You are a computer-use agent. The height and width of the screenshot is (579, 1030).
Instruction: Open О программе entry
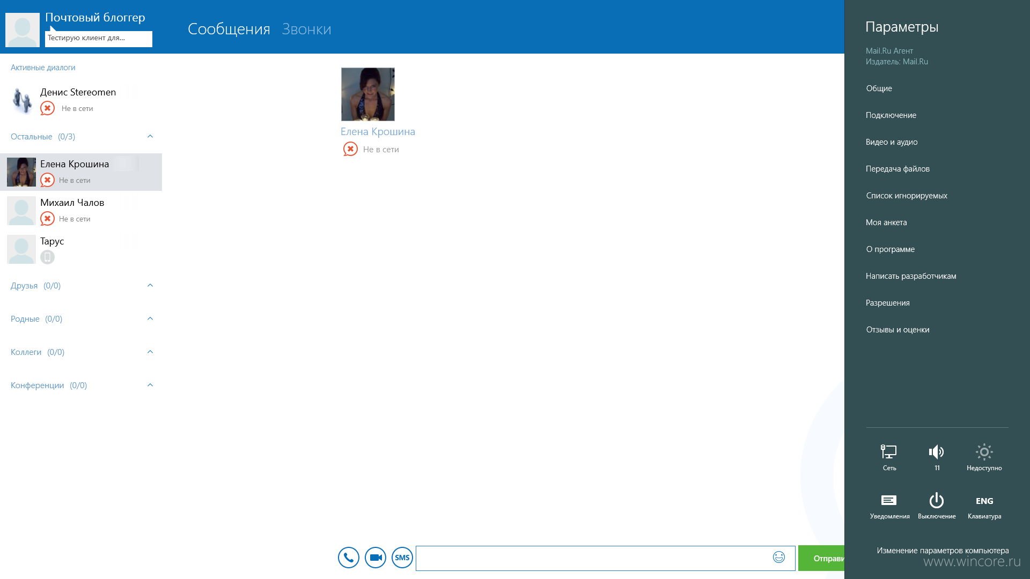click(891, 249)
